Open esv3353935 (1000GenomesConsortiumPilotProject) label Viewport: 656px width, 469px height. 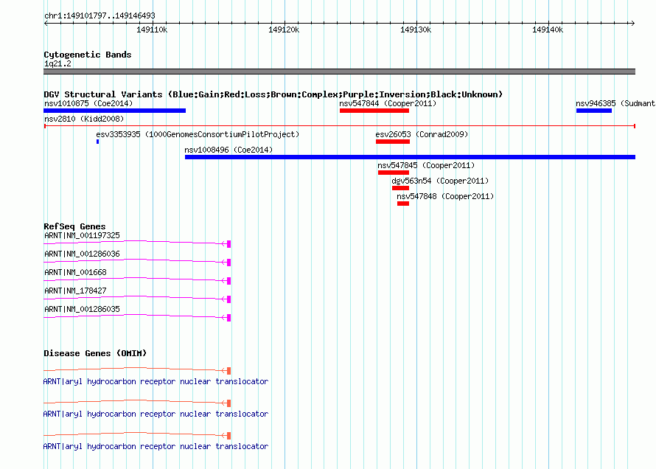point(198,134)
